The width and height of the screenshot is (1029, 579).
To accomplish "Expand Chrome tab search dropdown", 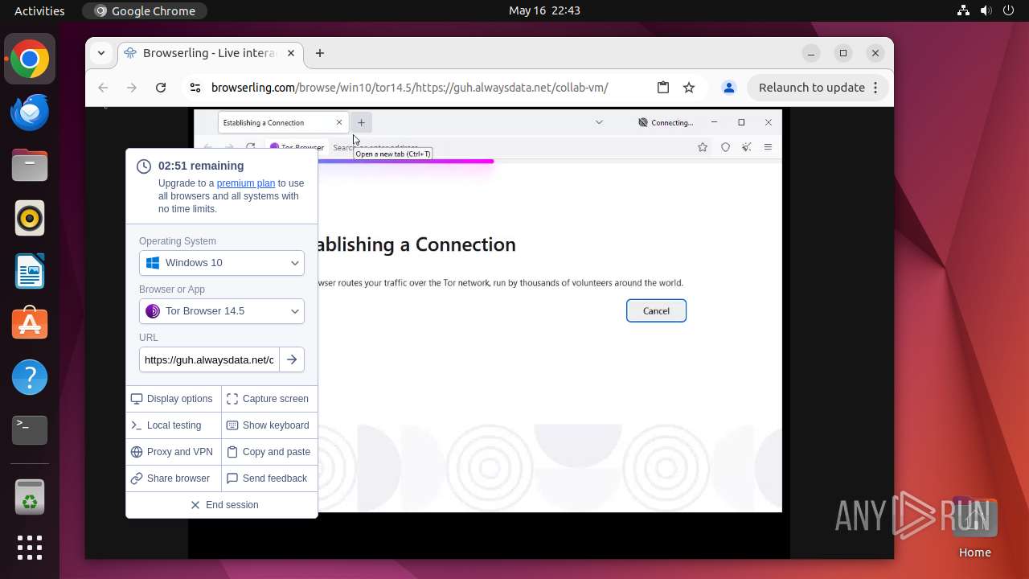I will point(101,53).
